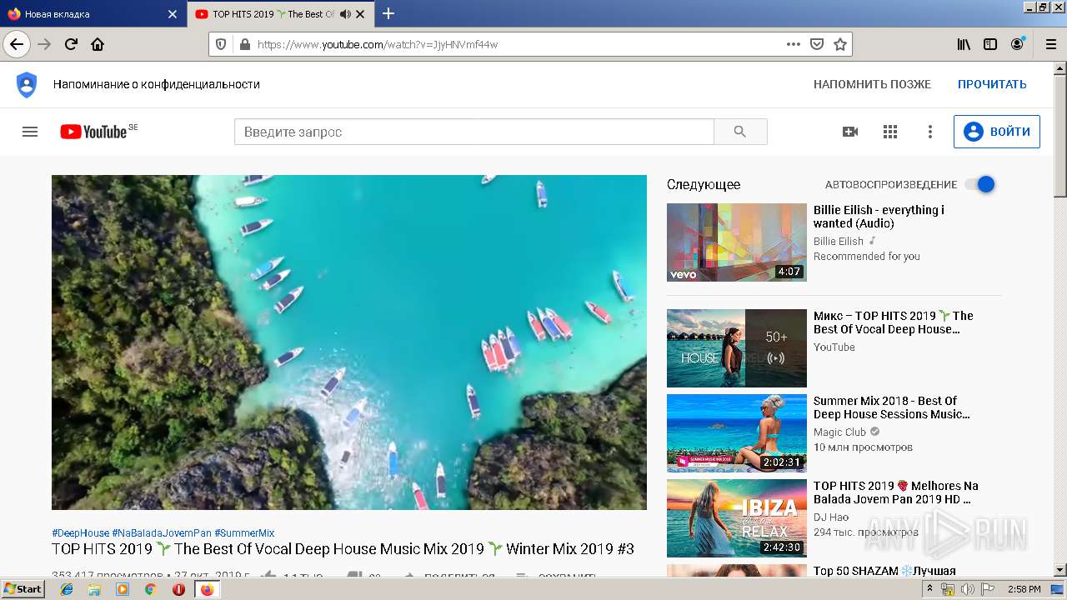Viewport: 1067px width, 600px height.
Task: Open Микс – TOP HITS 2019 title link
Action: point(894,322)
